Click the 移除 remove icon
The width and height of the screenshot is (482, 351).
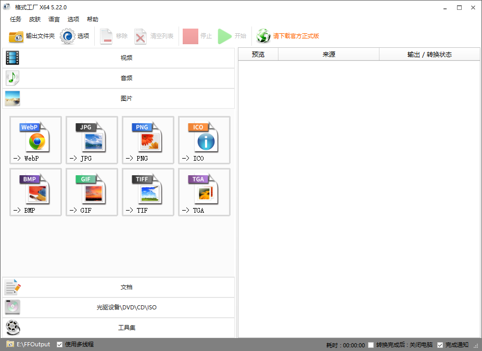click(x=106, y=36)
